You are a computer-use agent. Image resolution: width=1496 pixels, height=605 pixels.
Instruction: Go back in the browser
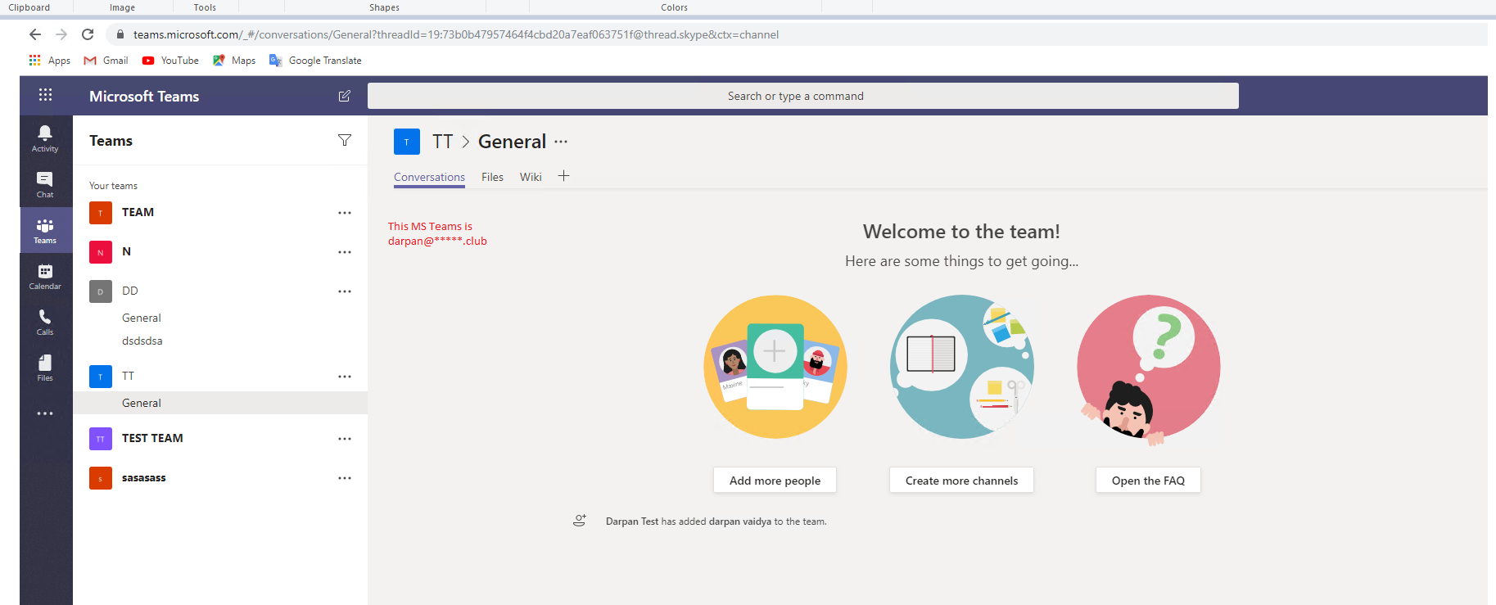click(x=34, y=34)
